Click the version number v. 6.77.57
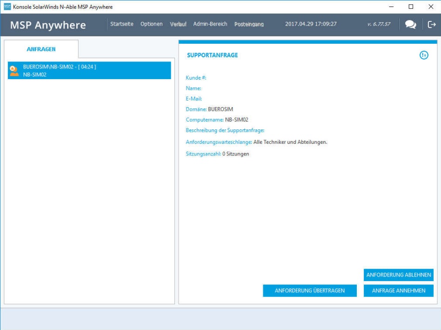The width and height of the screenshot is (441, 330). click(x=378, y=24)
